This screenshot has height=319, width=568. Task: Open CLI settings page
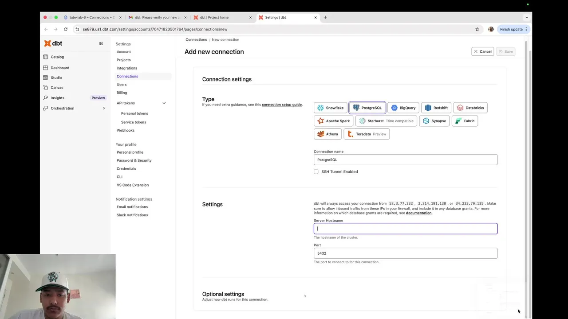tap(119, 177)
